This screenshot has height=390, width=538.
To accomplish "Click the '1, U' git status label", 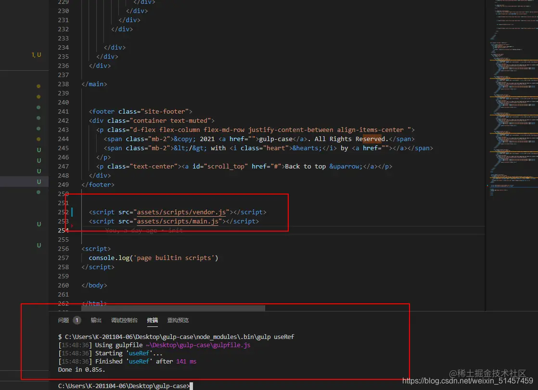I will click(37, 55).
